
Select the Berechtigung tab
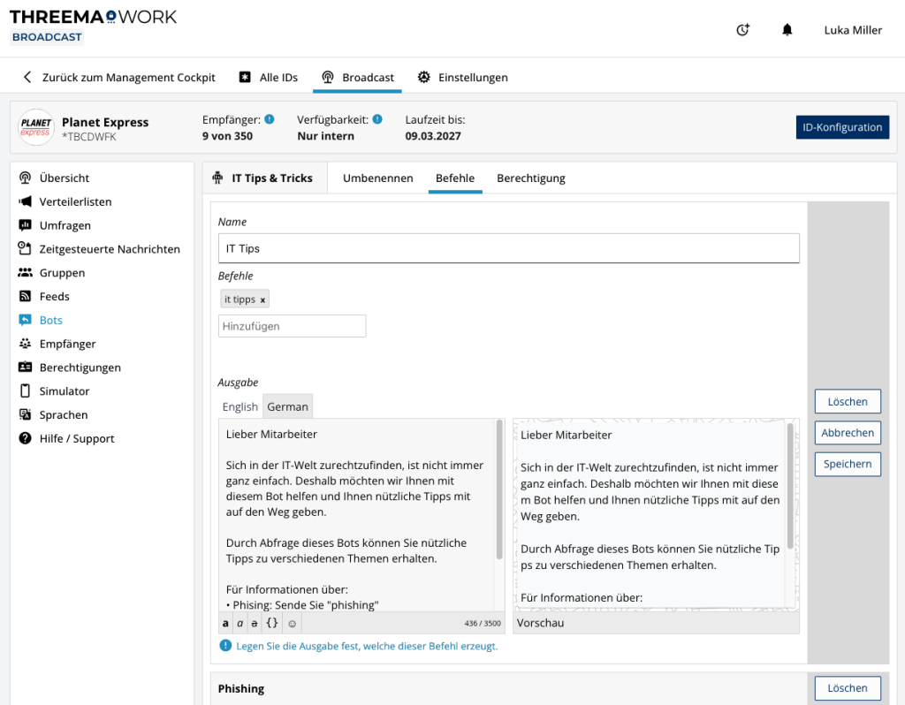(530, 178)
